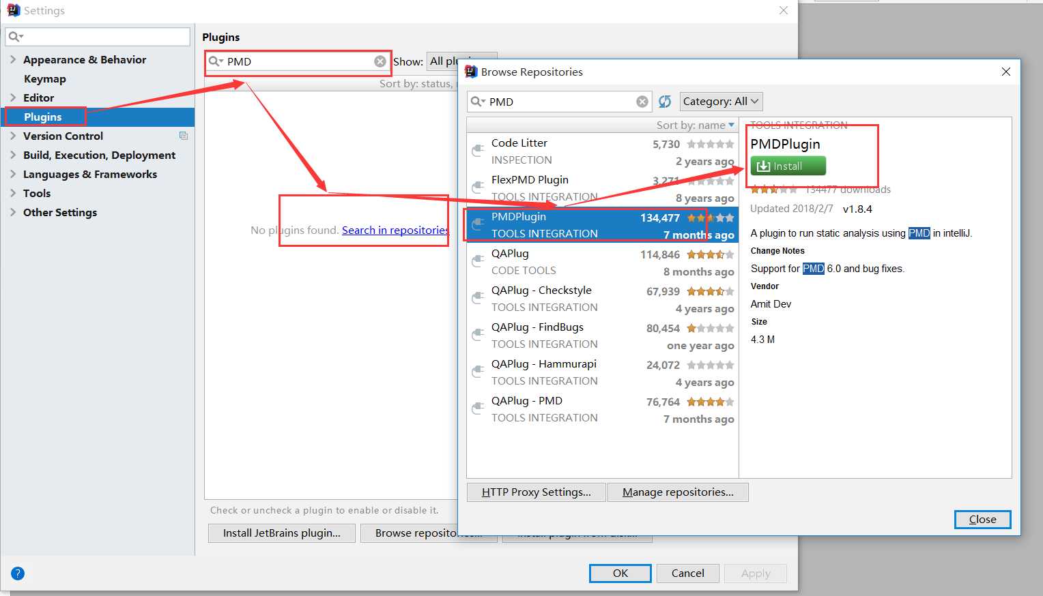This screenshot has width=1043, height=596.
Task: Click the QAPlug plugin icon
Action: tap(478, 260)
